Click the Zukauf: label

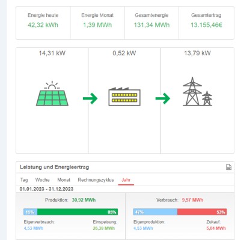pyautogui.click(x=213, y=222)
